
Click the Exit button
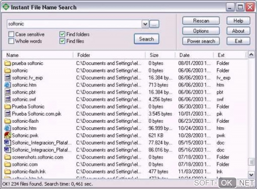coord(238,41)
